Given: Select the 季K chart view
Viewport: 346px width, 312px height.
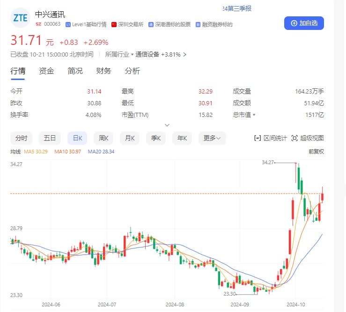Looking at the screenshot, I should (x=156, y=138).
